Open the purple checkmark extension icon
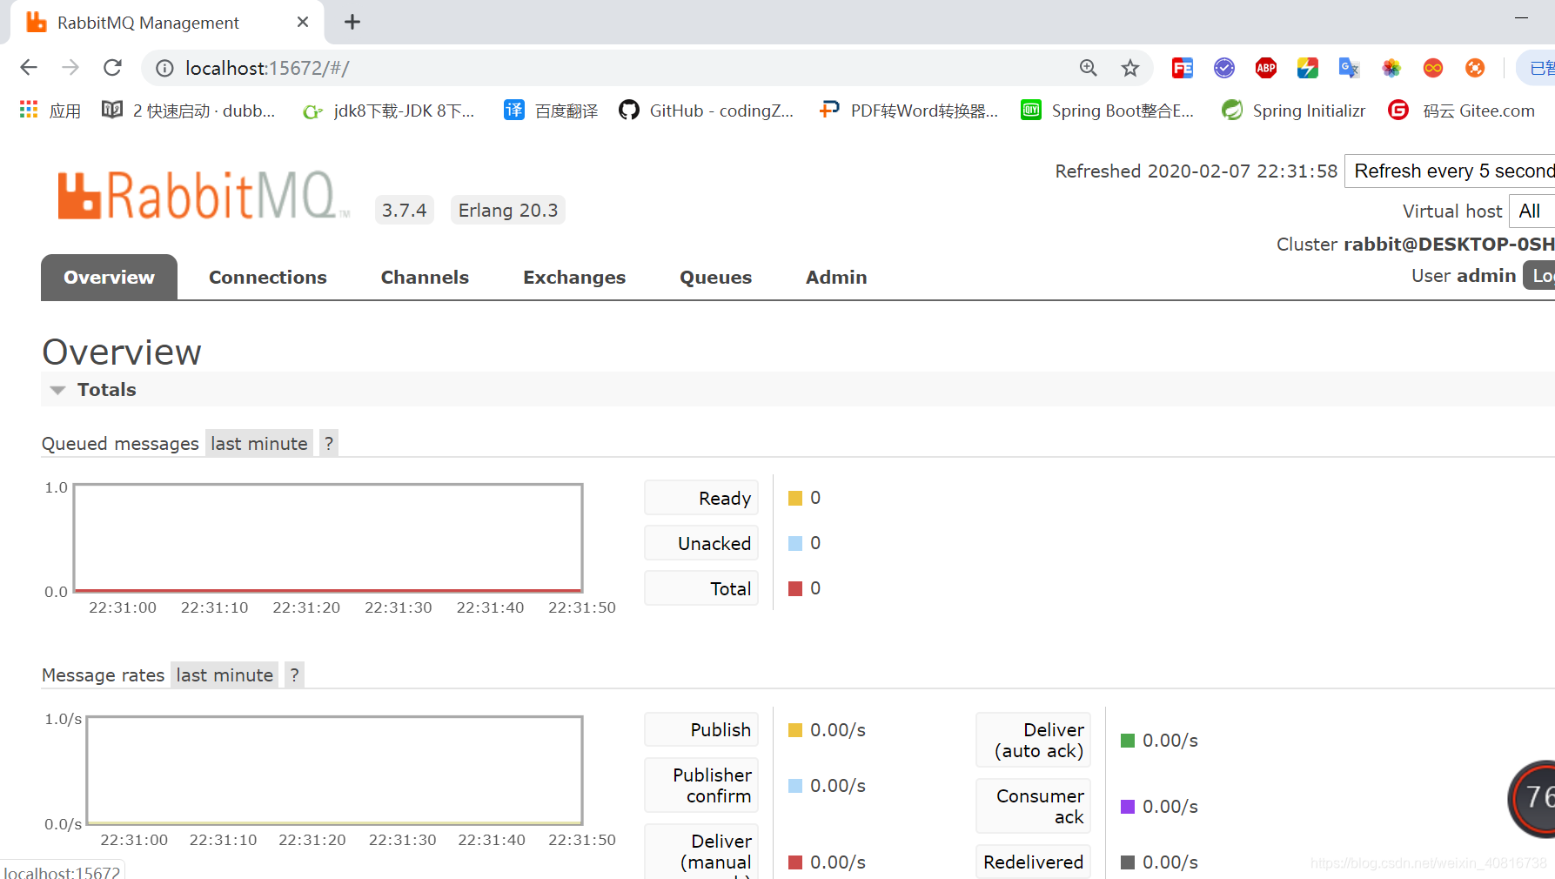The width and height of the screenshot is (1555, 879). pos(1224,68)
